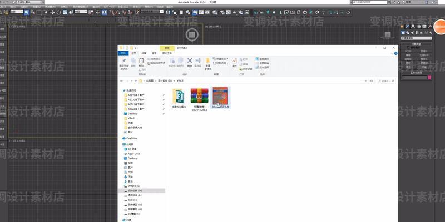Select the WinRAR archive 3D2016VR4.3 file

click(199, 99)
